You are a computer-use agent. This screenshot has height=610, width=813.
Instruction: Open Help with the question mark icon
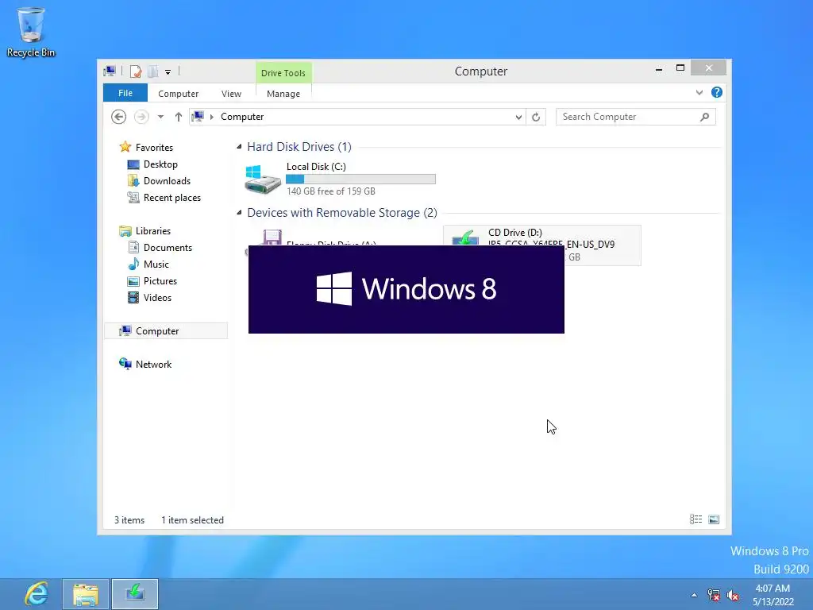point(717,92)
